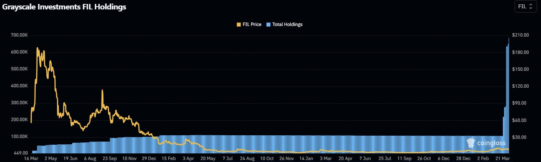
Task: Click the '29 Dec' date label
Action: pyautogui.click(x=149, y=158)
